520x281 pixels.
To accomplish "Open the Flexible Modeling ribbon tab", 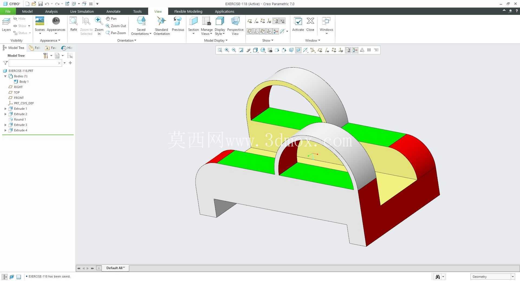I will pyautogui.click(x=188, y=11).
